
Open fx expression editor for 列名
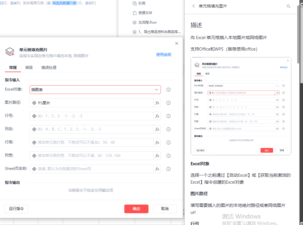157,129
